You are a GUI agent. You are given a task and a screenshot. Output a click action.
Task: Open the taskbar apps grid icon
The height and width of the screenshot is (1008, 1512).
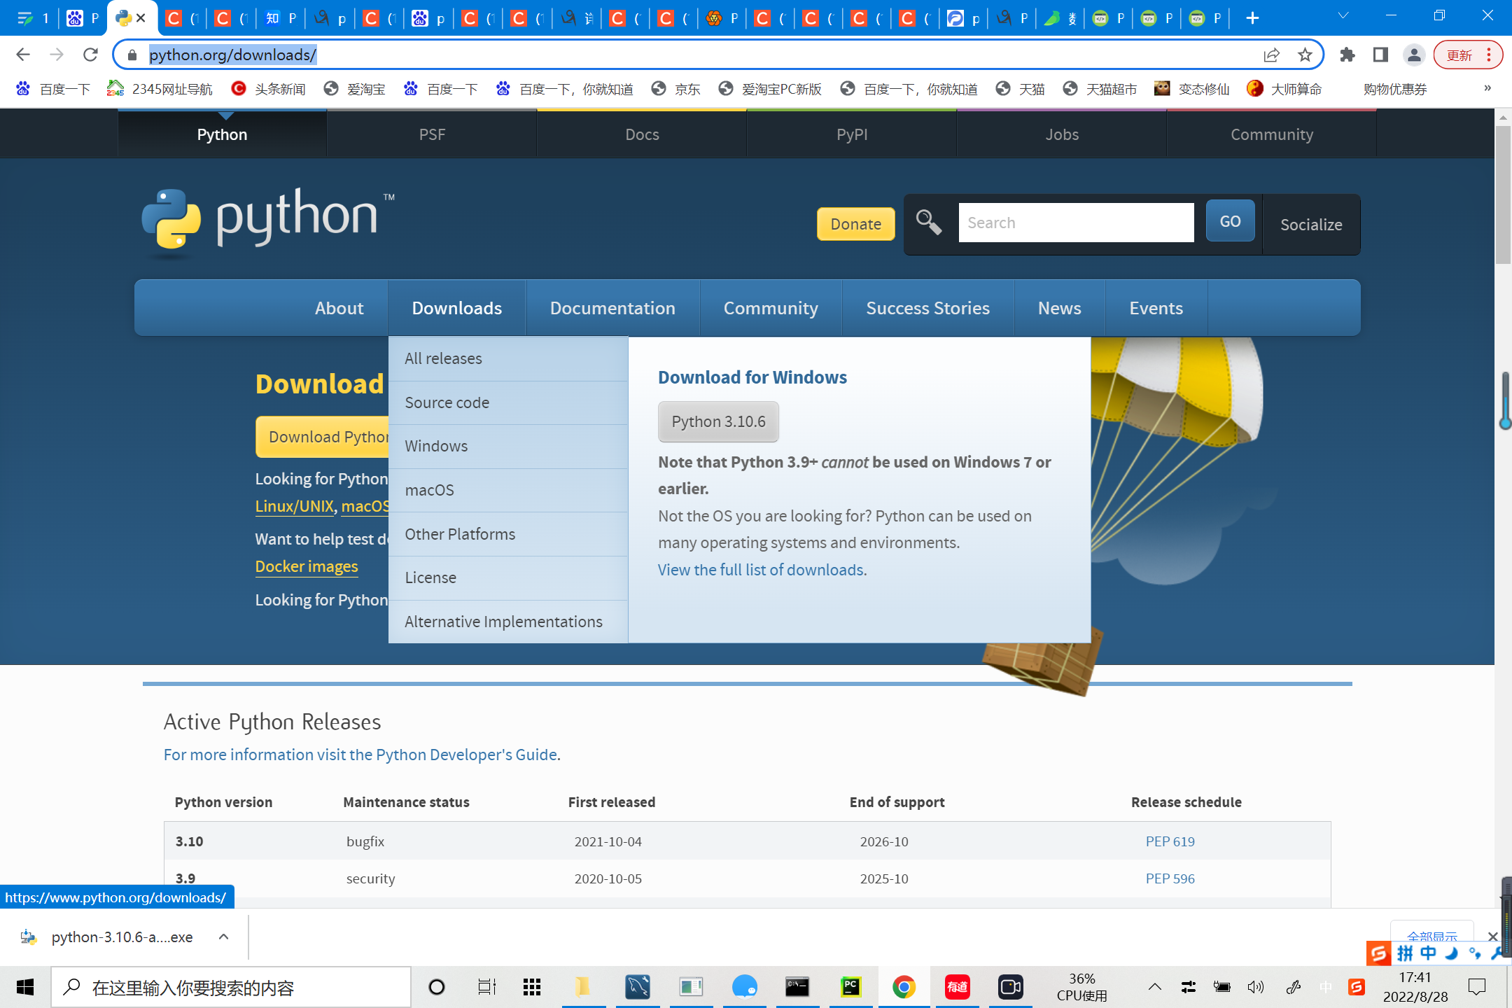(532, 988)
